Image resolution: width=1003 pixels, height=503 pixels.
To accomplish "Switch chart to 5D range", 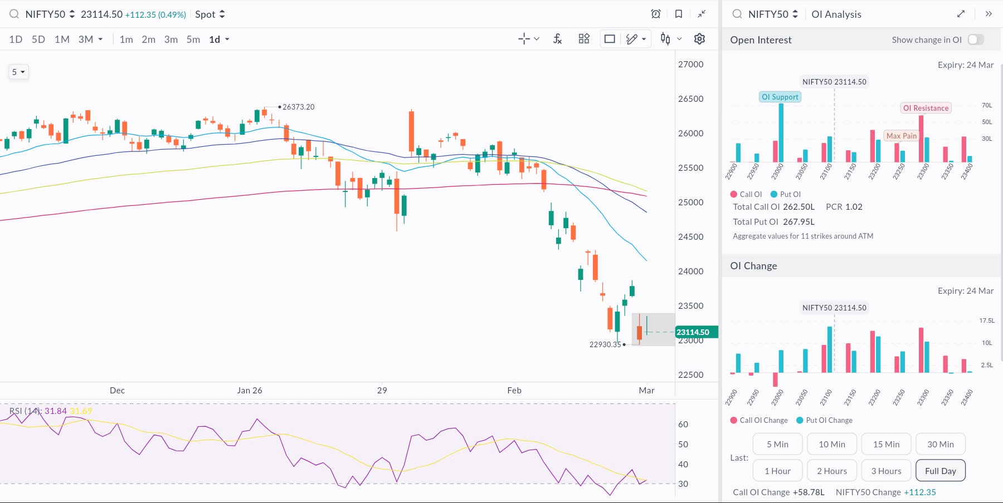I will pyautogui.click(x=38, y=40).
